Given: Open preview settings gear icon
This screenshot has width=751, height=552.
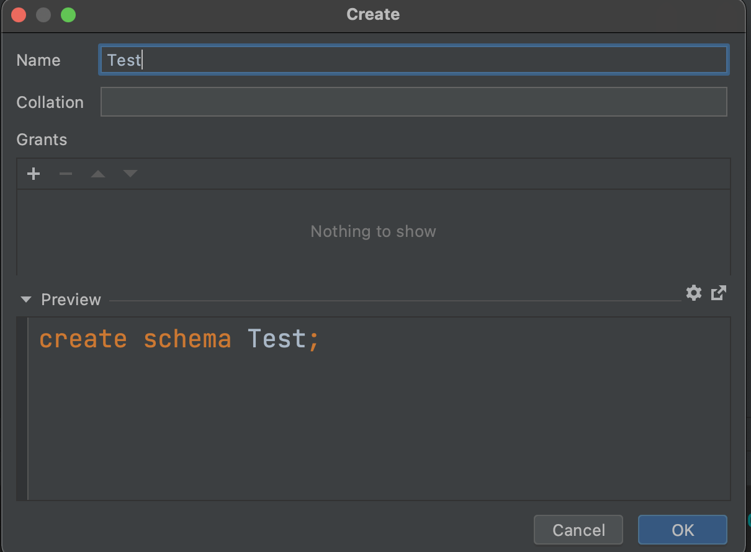Looking at the screenshot, I should (x=694, y=293).
